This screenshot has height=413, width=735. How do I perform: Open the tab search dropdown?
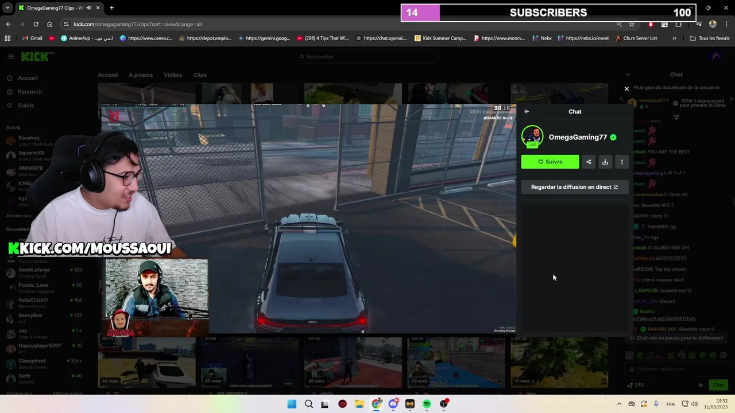pyautogui.click(x=7, y=8)
